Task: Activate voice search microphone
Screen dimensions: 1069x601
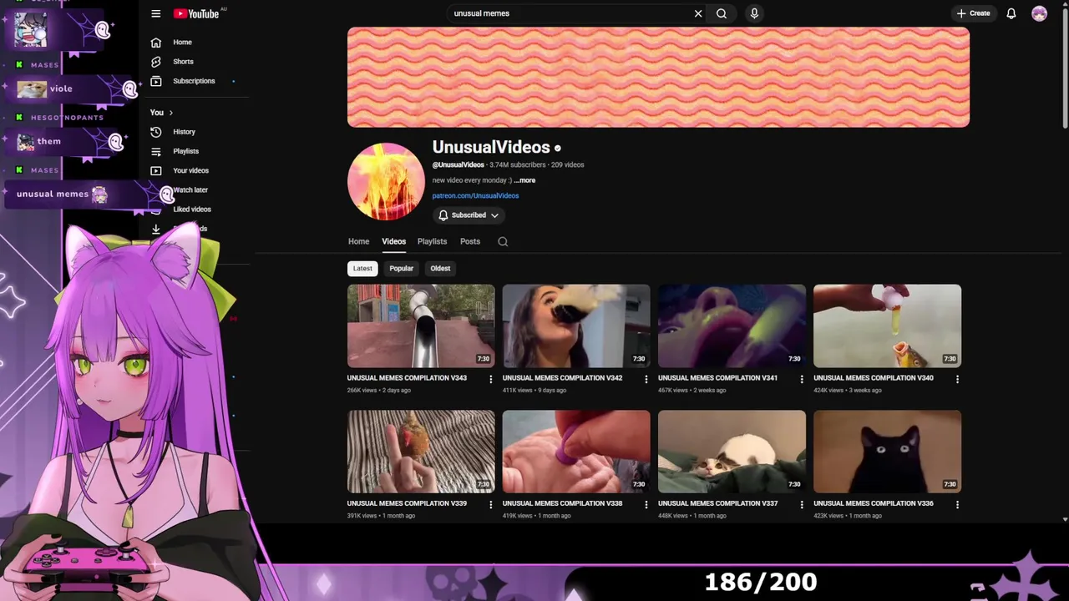Action: 754,13
